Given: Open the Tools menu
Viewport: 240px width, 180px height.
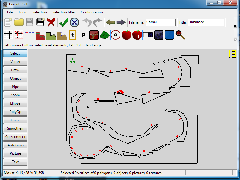Looking at the screenshot, I should click(x=22, y=12).
